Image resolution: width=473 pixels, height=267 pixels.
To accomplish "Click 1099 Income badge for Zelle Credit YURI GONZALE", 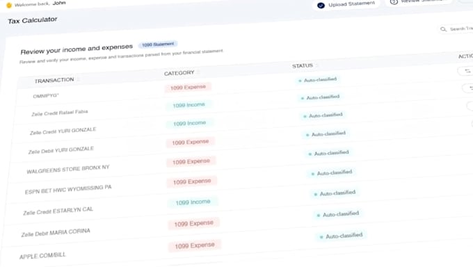I will (x=190, y=123).
